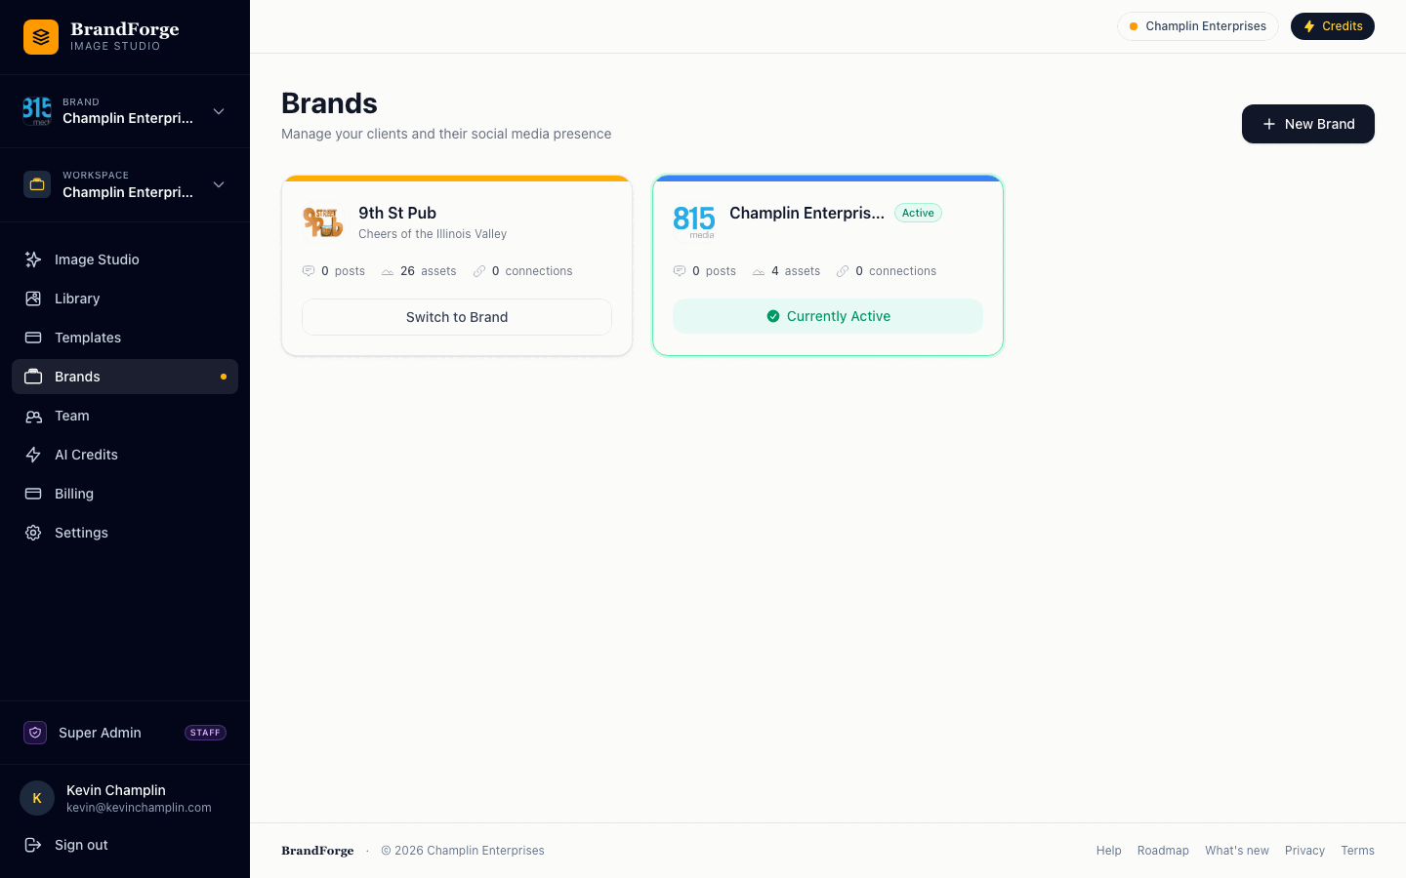Open the Privacy footer link
Viewport: 1406px width, 878px height.
[1304, 851]
